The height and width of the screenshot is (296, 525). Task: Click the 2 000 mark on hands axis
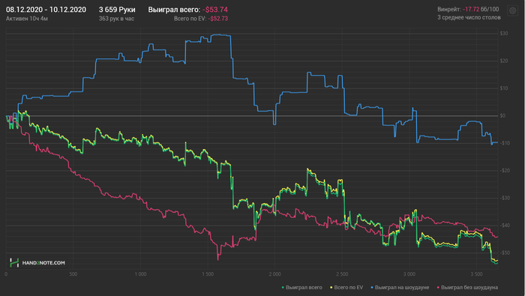pyautogui.click(x=274, y=274)
